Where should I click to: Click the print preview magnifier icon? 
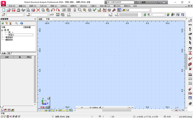click(28, 10)
